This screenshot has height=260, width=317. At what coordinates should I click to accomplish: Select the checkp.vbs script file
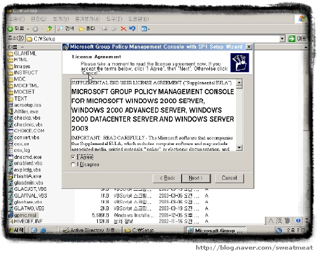pyautogui.click(x=24, y=118)
